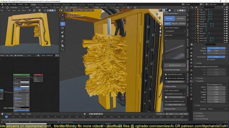Select the Select Box tool in main viewport

coord(63,15)
